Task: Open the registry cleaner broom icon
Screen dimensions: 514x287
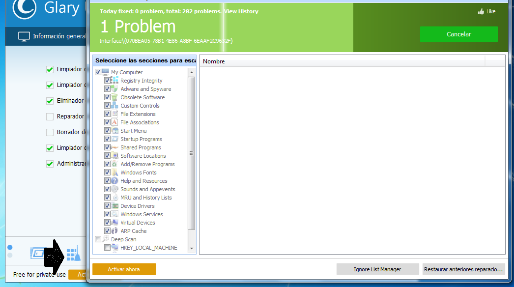Action: click(73, 254)
